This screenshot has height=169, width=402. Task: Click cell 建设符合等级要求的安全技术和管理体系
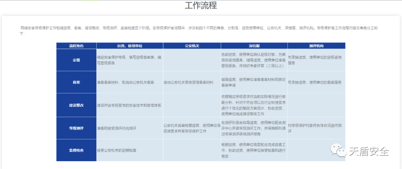(130, 105)
